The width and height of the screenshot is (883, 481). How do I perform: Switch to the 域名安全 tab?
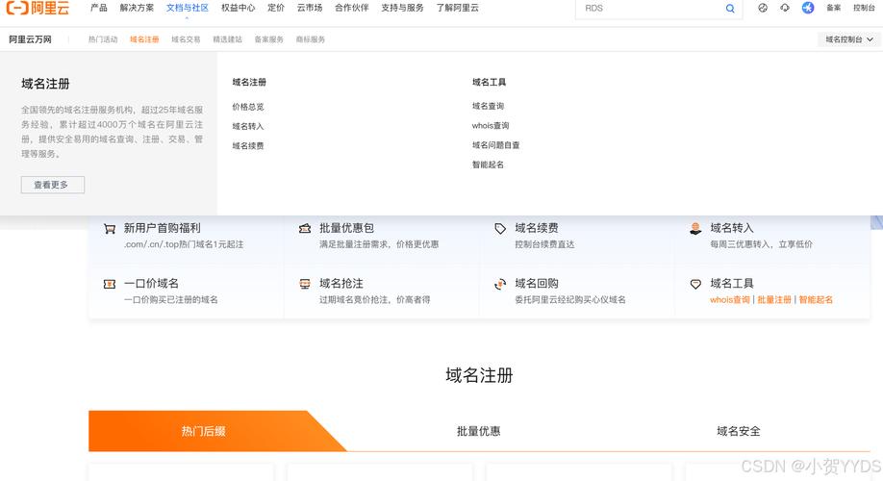(x=739, y=431)
